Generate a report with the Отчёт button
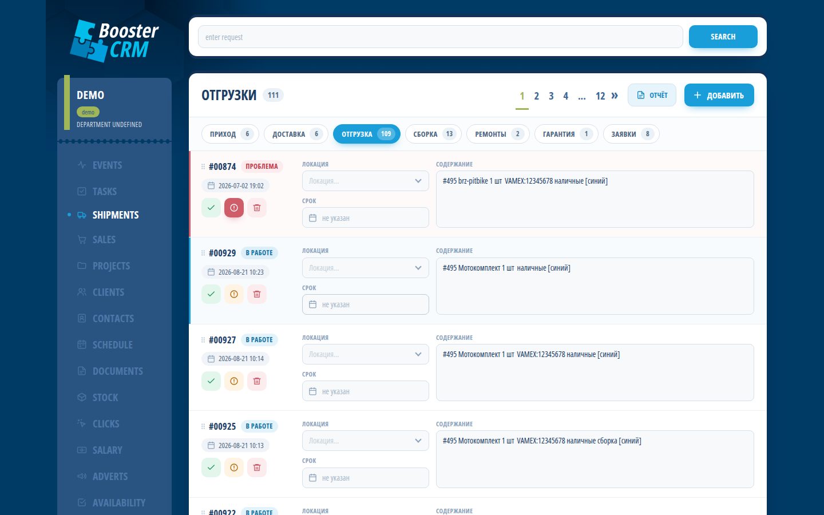 (652, 95)
